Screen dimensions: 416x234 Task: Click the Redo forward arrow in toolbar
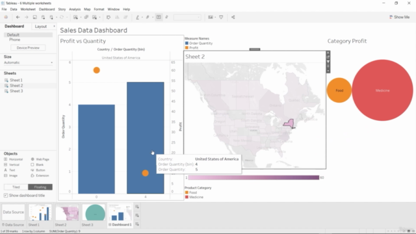tap(26, 18)
